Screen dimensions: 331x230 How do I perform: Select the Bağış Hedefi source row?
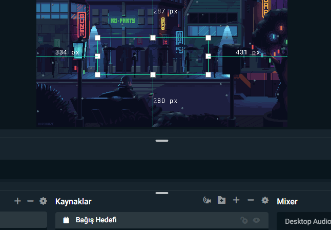pos(162,220)
